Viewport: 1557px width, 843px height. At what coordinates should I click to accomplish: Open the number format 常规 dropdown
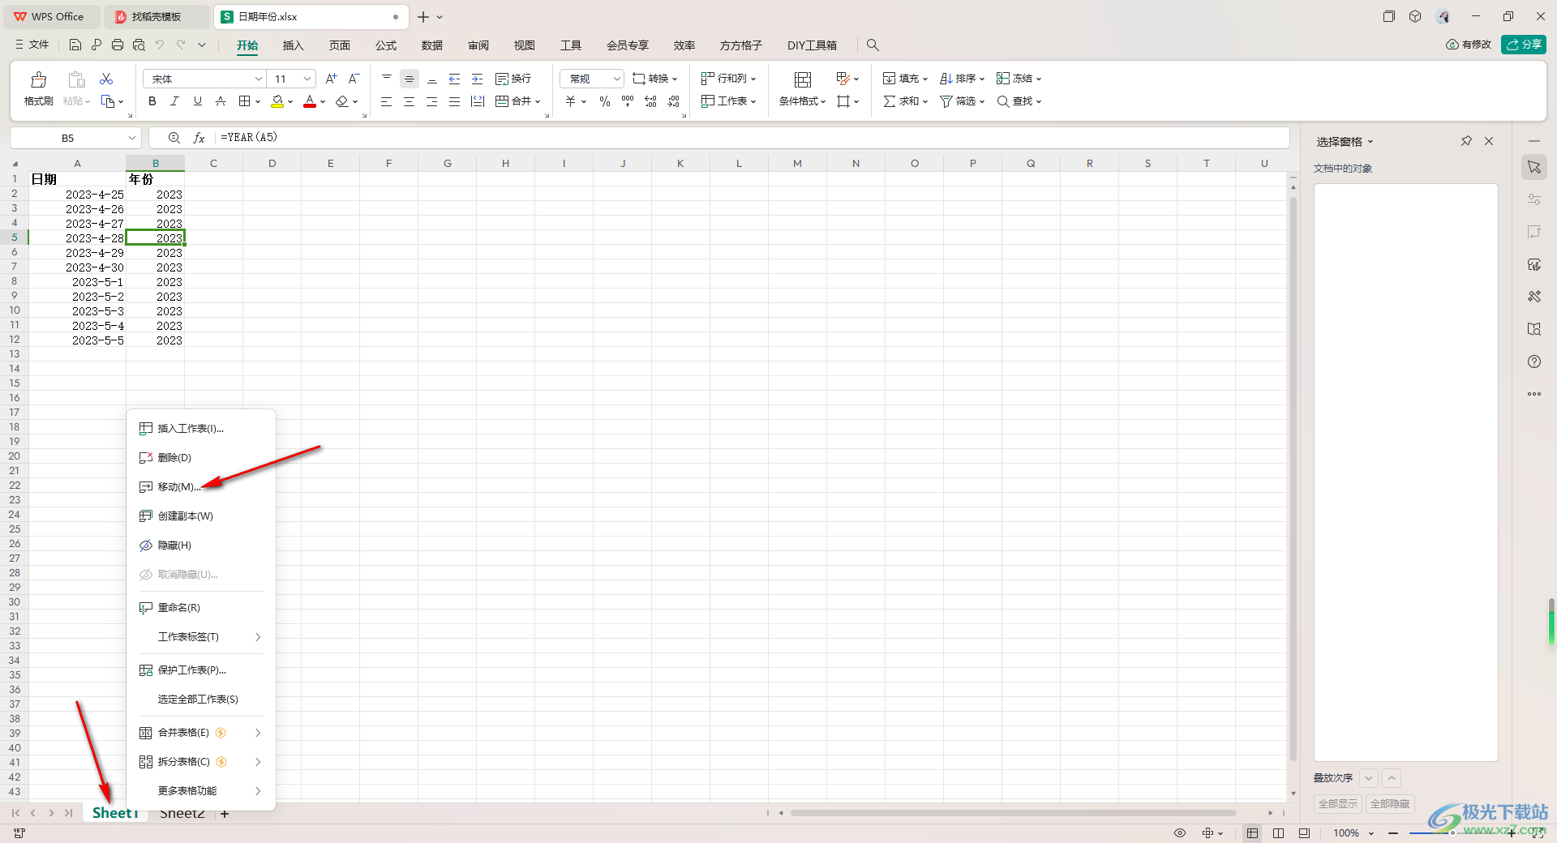[616, 79]
